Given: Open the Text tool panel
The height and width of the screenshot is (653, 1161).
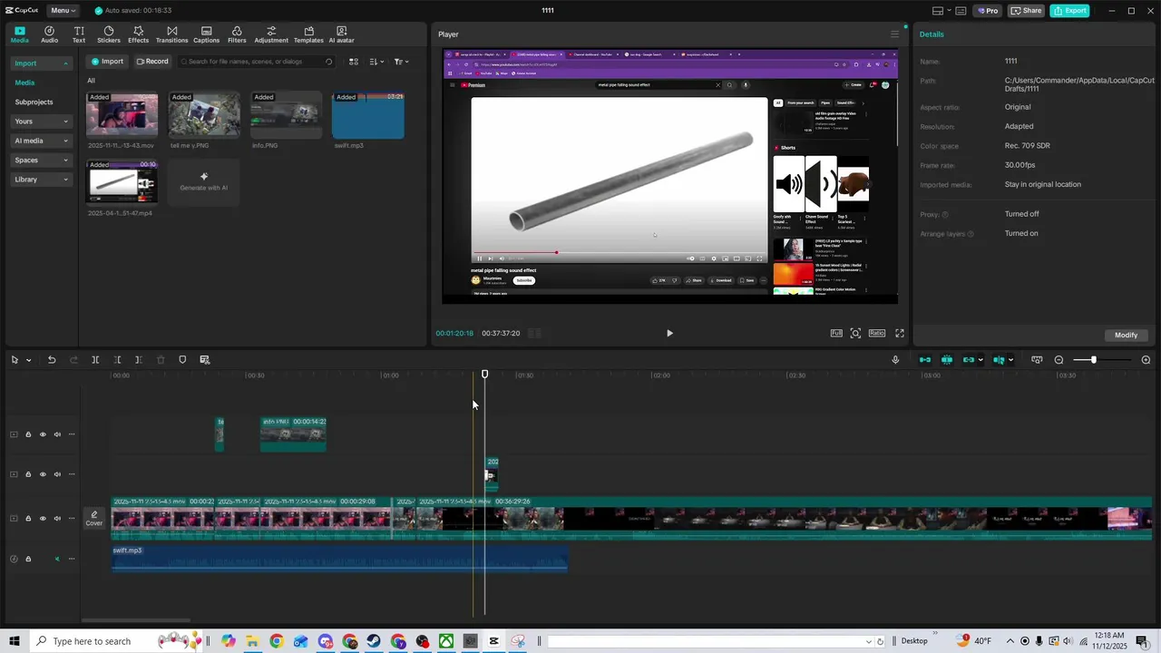Looking at the screenshot, I should click(79, 34).
